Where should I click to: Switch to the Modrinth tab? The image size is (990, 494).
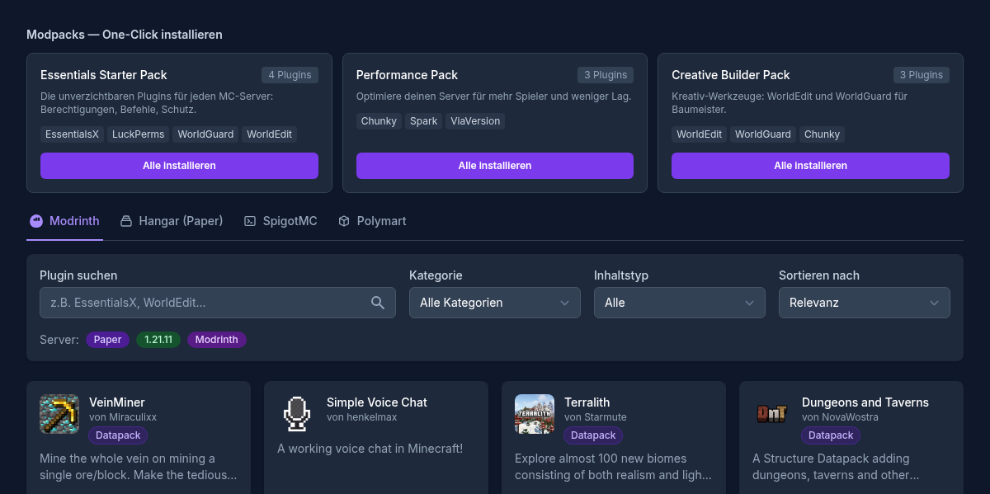64,221
